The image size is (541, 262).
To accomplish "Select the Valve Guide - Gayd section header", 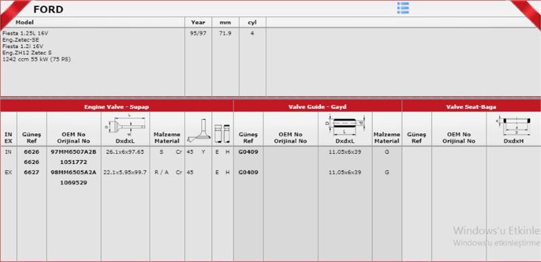I will point(317,107).
